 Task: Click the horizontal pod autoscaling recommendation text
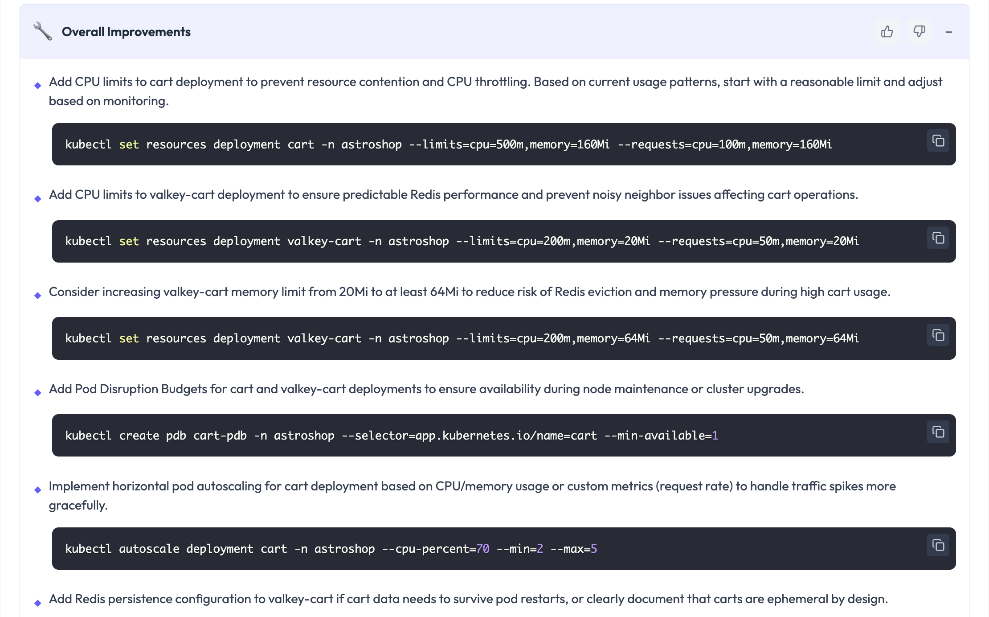(472, 486)
